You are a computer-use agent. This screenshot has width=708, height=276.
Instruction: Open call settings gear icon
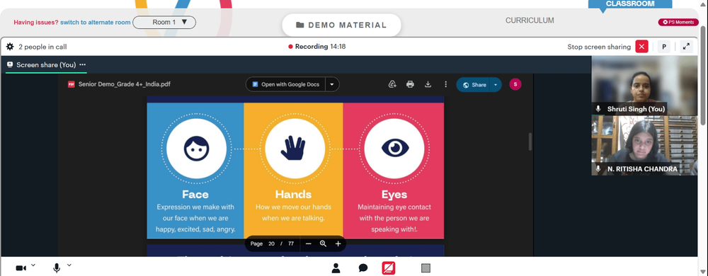click(10, 47)
